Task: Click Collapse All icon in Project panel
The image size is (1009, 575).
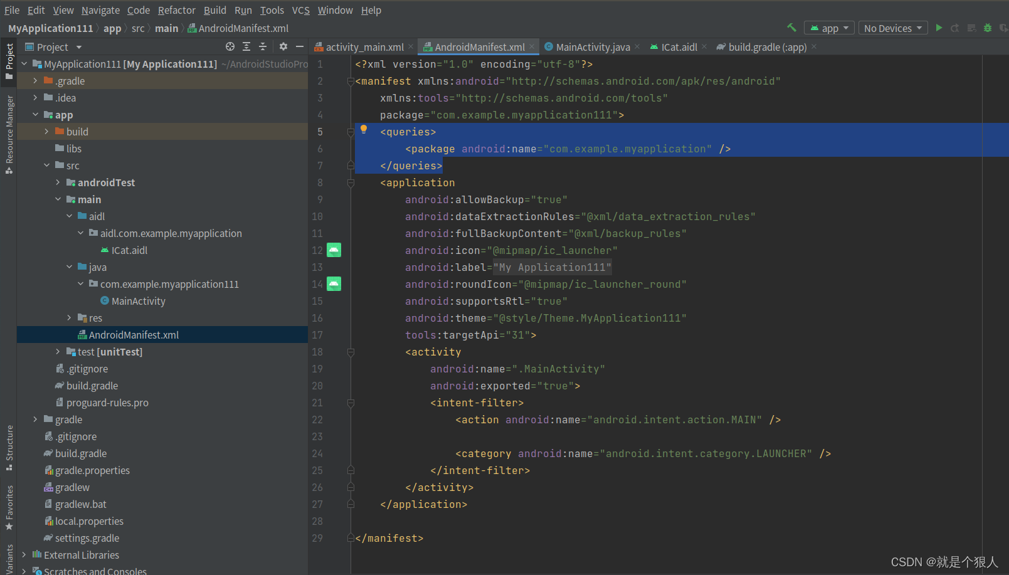Action: coord(263,46)
